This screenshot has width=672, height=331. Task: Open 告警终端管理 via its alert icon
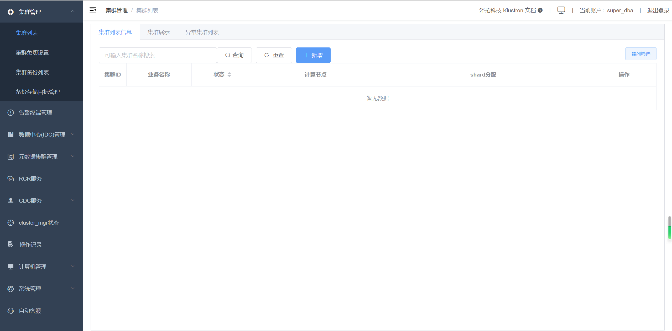coord(11,113)
